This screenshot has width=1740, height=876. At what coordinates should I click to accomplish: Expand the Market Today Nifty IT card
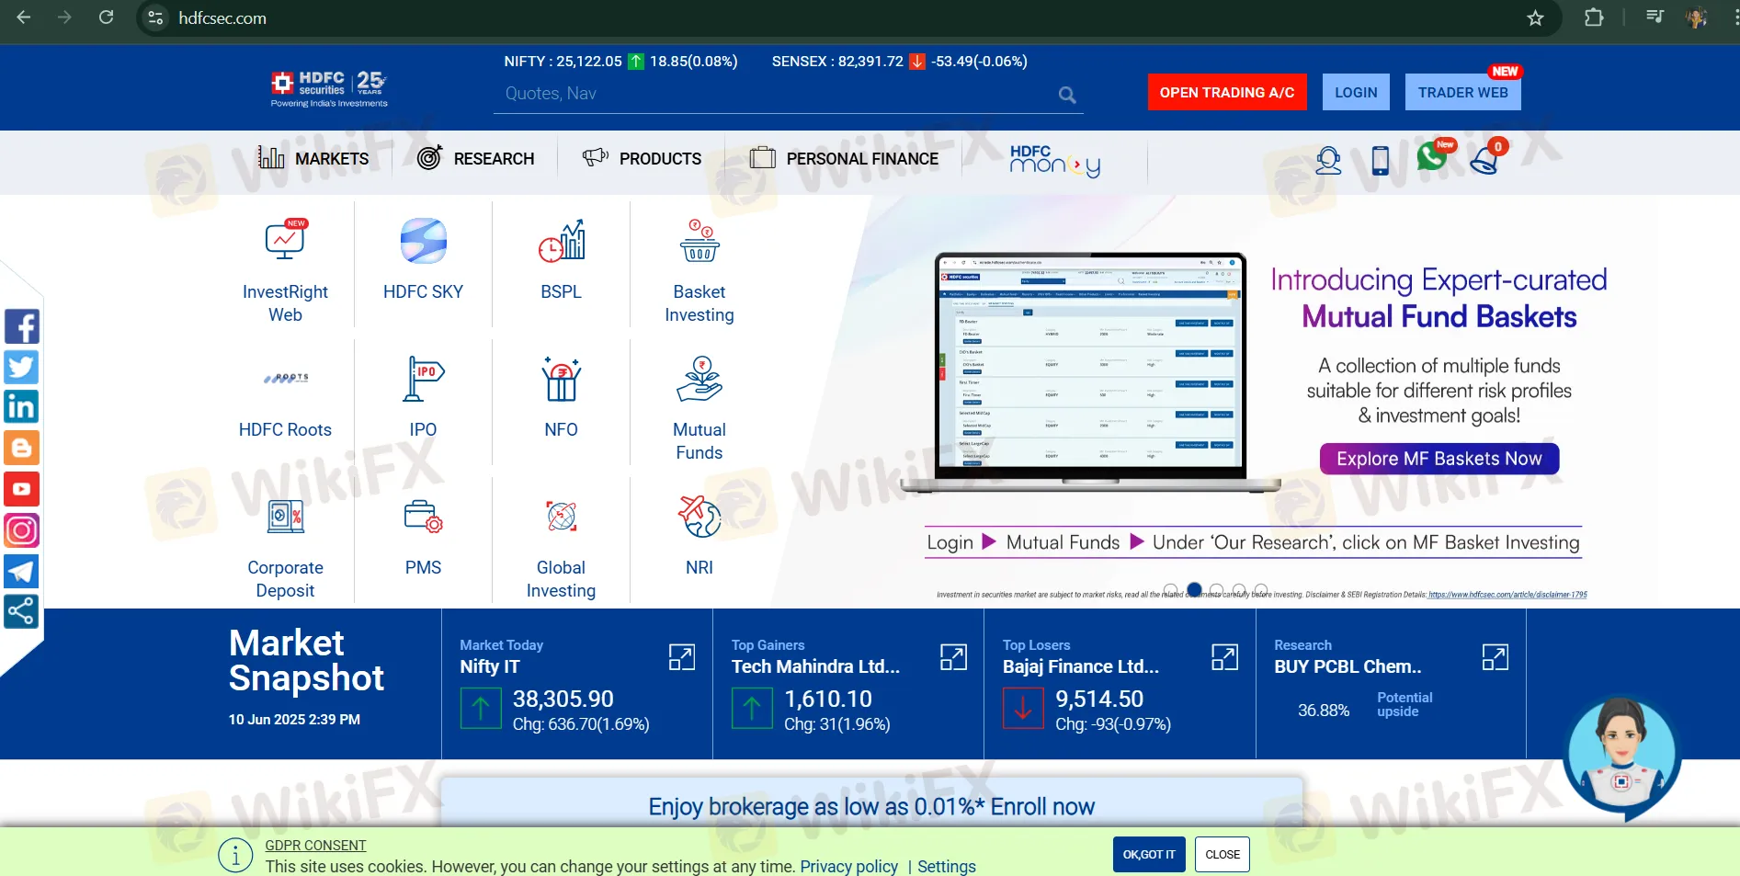pos(681,657)
